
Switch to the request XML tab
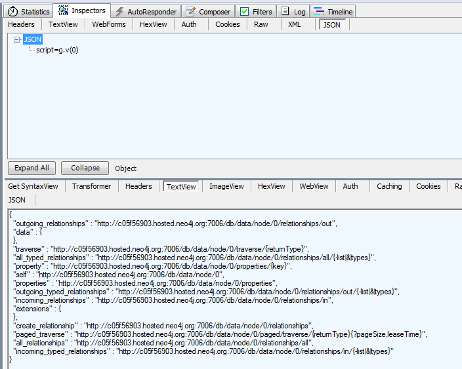tap(294, 24)
